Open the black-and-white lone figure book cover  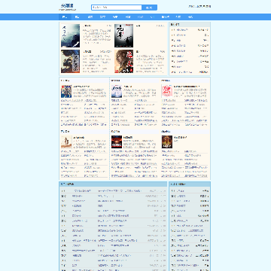click(x=123, y=35)
